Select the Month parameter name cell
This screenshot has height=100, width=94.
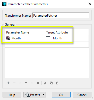coord(25,38)
